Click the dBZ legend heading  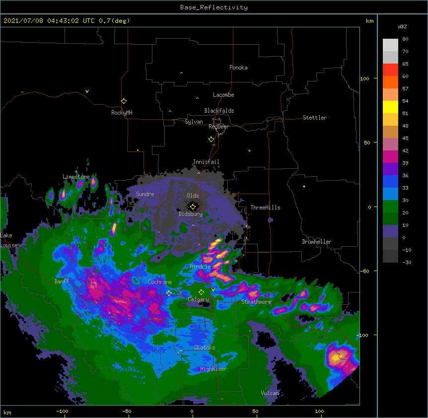click(x=402, y=26)
